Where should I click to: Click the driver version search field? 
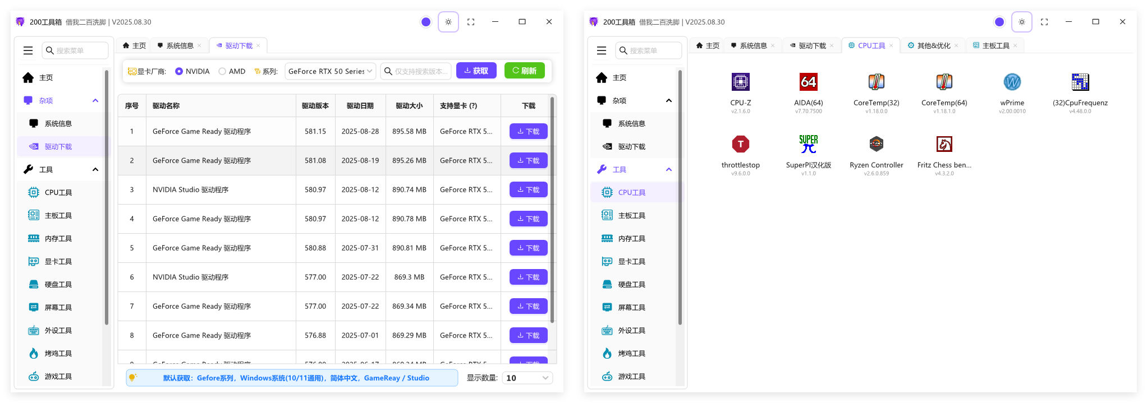click(416, 71)
